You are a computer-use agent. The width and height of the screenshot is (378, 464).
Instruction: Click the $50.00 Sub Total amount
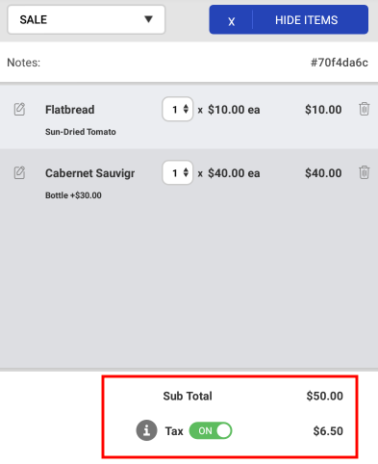click(324, 396)
